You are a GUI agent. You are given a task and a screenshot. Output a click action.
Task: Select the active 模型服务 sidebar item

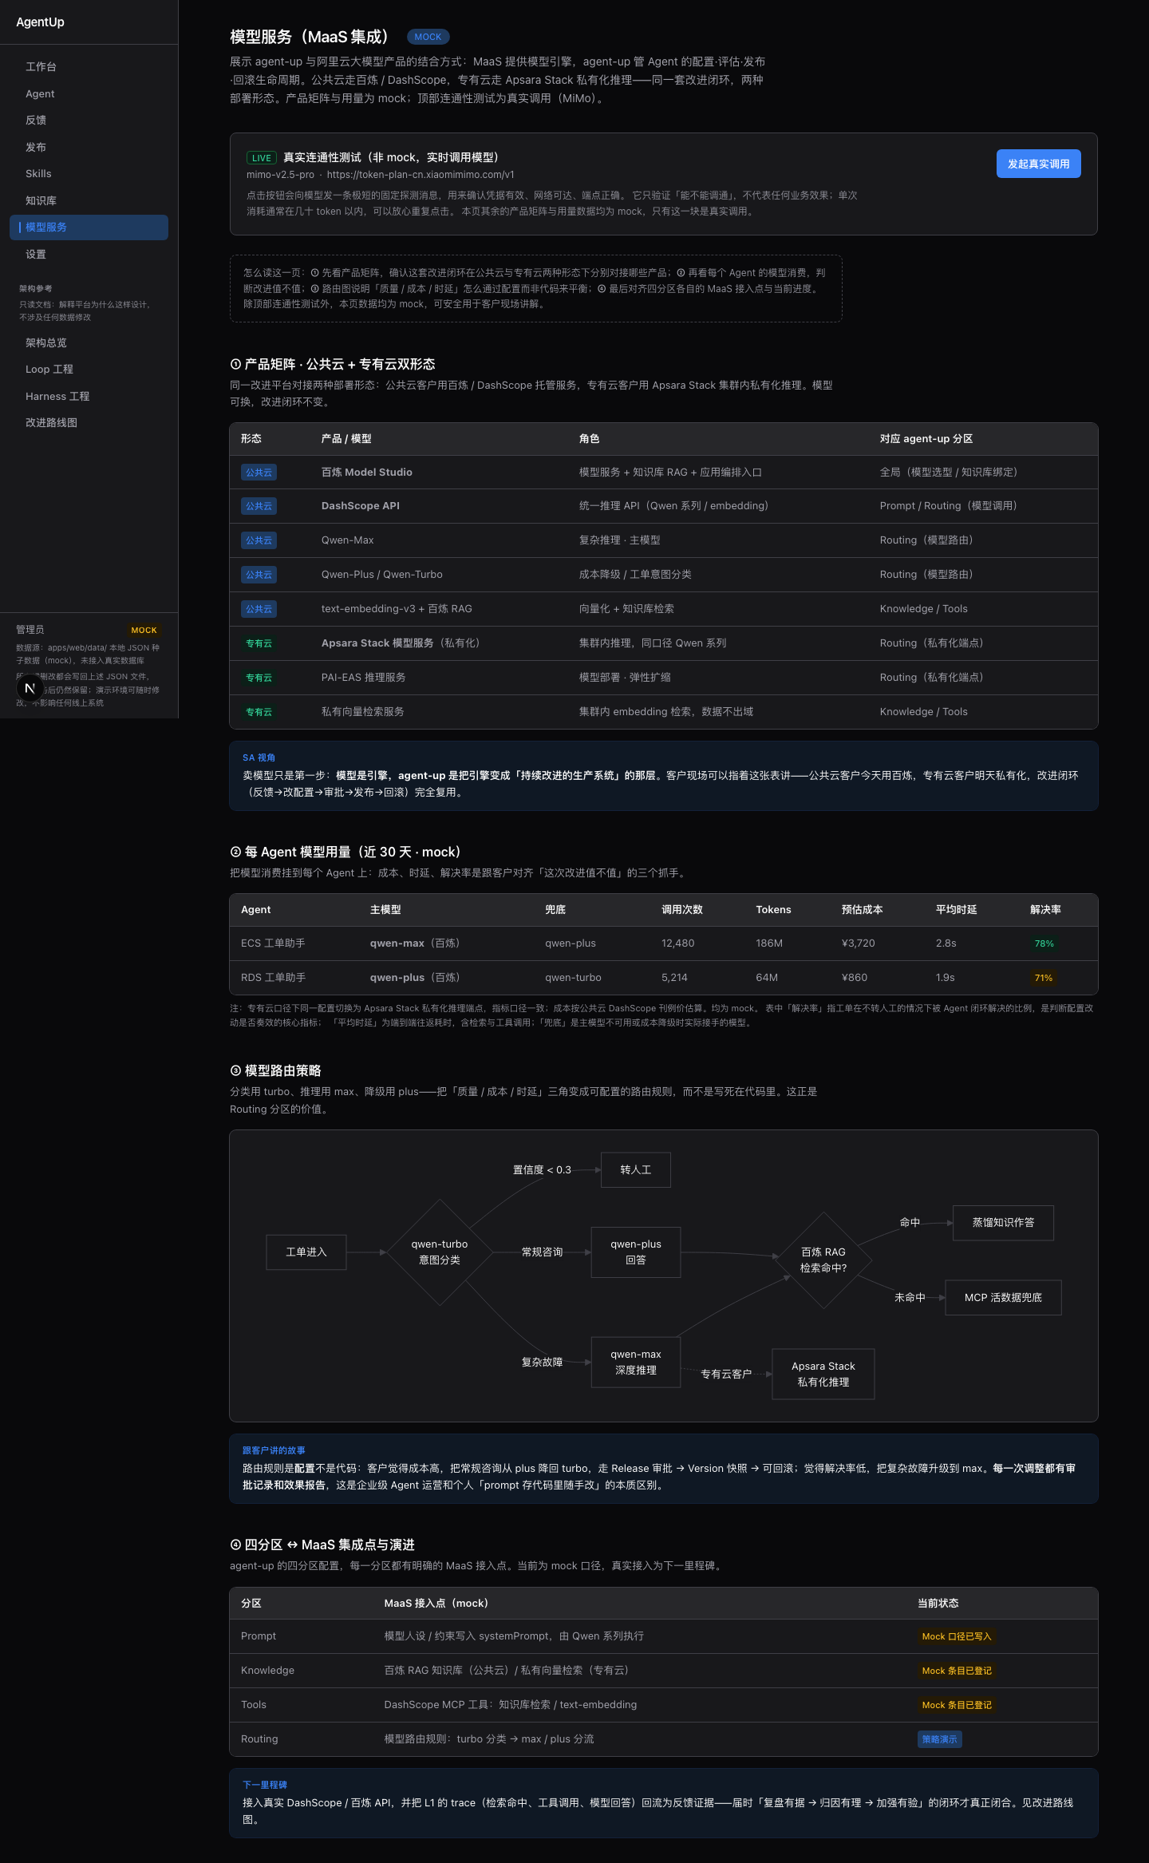[x=89, y=227]
